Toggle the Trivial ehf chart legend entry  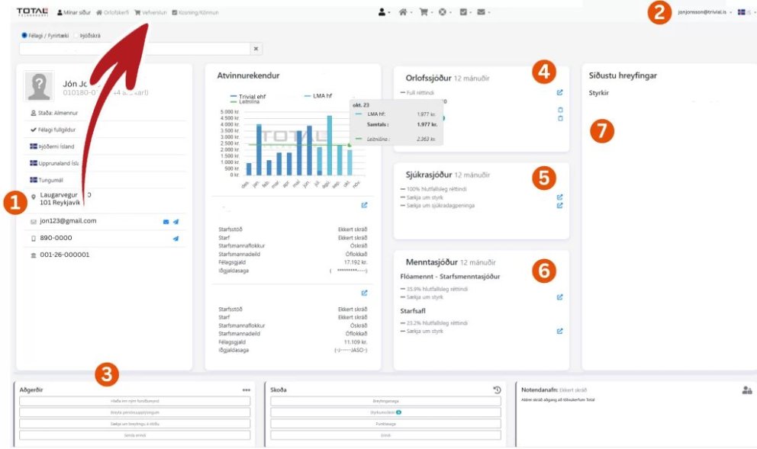253,96
